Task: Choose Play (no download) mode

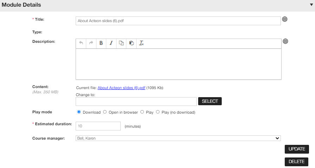Action: (x=158, y=112)
